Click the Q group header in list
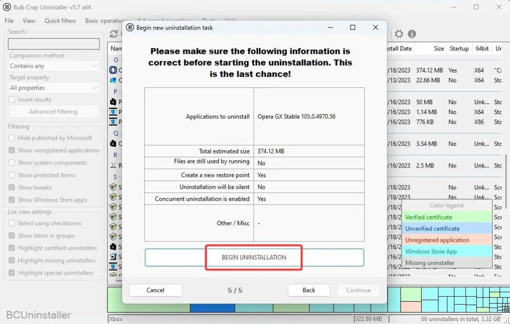 pyautogui.click(x=116, y=133)
